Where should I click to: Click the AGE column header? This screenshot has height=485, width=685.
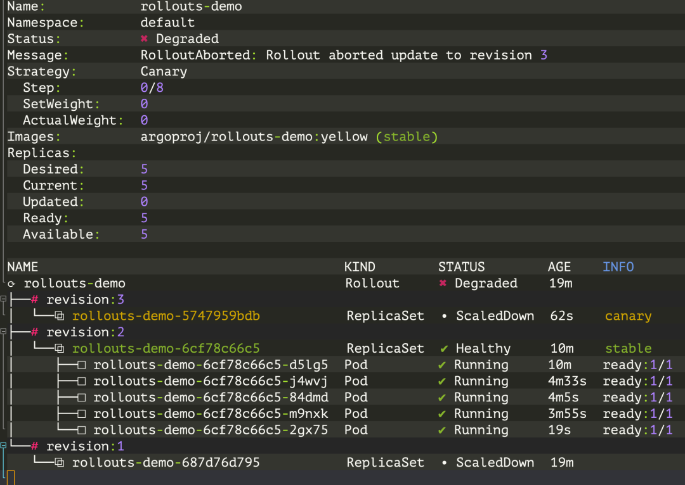[x=559, y=267]
